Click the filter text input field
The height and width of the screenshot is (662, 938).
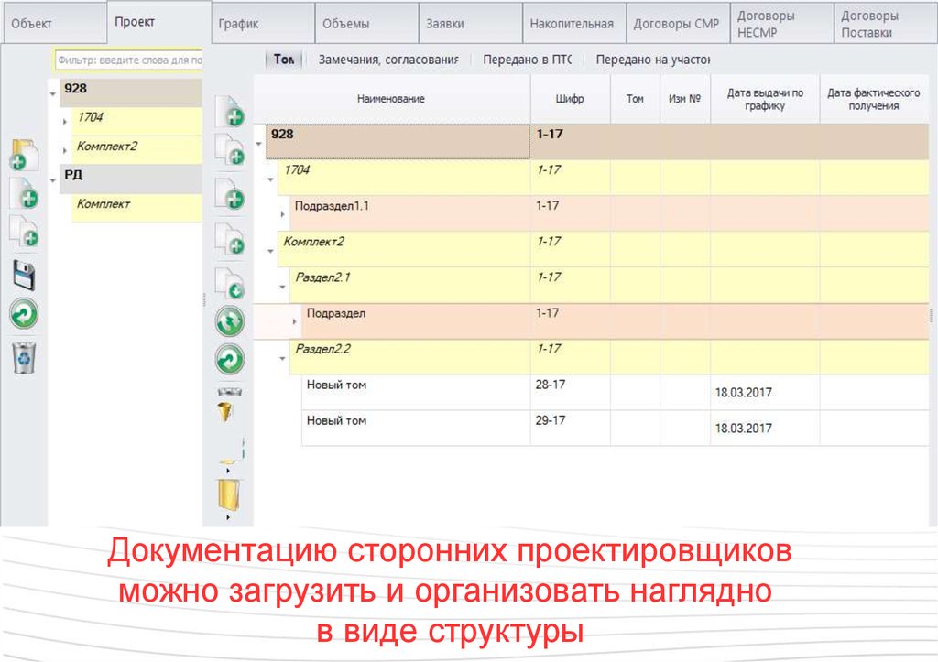[128, 60]
